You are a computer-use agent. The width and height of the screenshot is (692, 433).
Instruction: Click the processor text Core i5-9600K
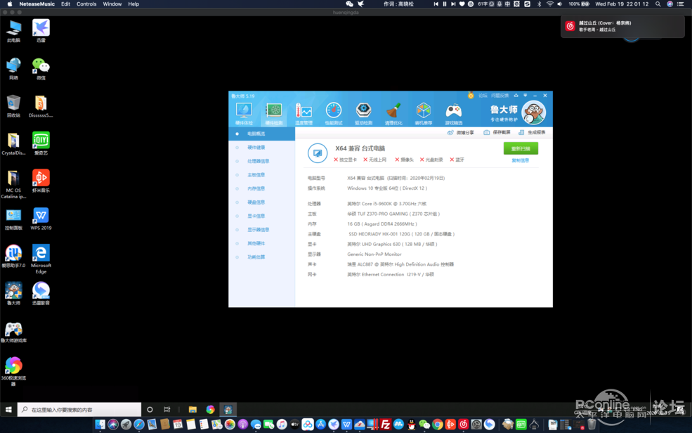387,204
